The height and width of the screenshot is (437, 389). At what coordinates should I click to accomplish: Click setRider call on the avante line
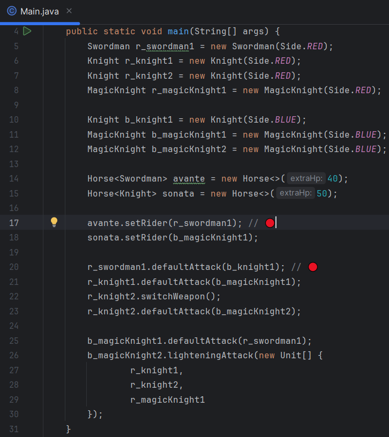(x=146, y=223)
